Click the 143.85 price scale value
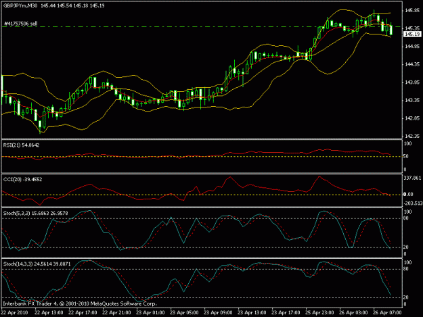This screenshot has height=317, width=423. [x=412, y=82]
